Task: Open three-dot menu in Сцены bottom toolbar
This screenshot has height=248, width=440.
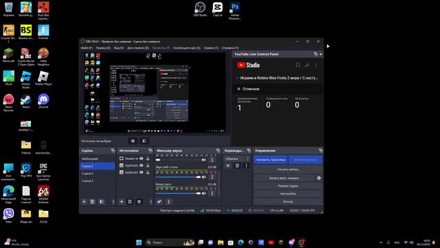Action: point(113,202)
